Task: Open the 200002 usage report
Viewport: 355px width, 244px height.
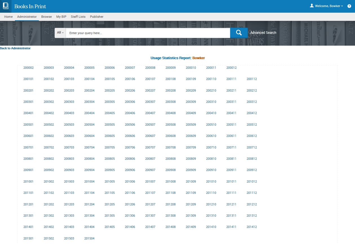Action: pos(28,68)
